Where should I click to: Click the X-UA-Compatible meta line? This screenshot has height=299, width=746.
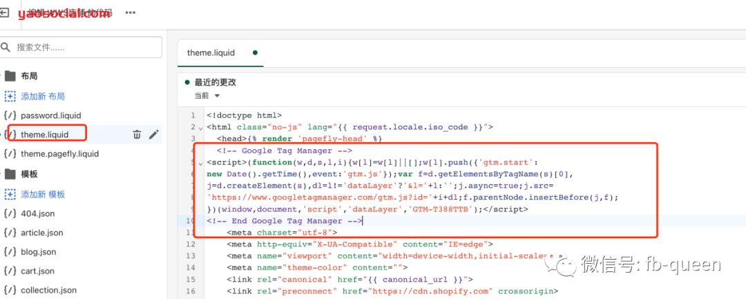(359, 244)
